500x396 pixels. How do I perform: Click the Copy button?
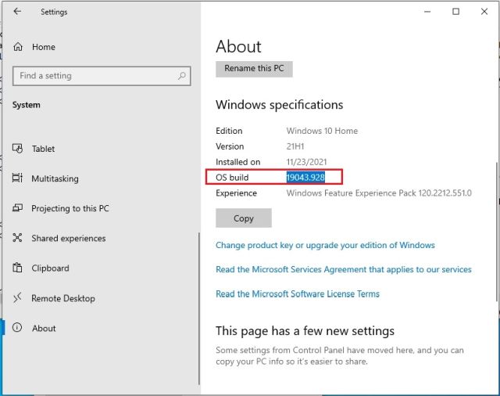244,218
